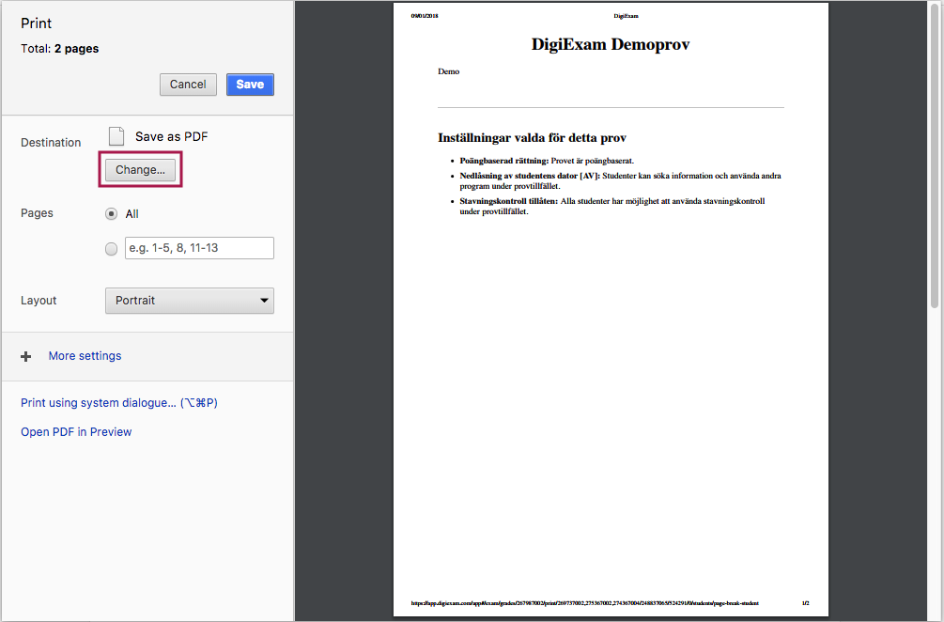Click the "Stavningskontroll tillåten:" bullet text
The image size is (944, 622).
coord(509,201)
